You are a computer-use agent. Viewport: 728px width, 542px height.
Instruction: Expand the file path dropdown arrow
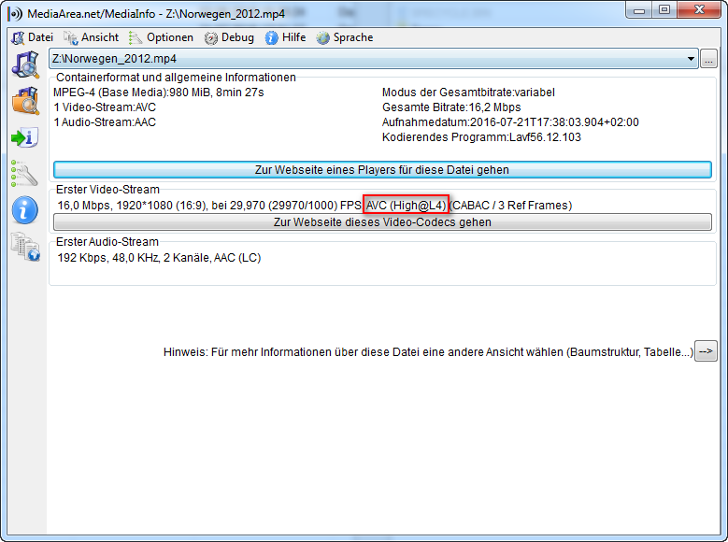tap(692, 59)
